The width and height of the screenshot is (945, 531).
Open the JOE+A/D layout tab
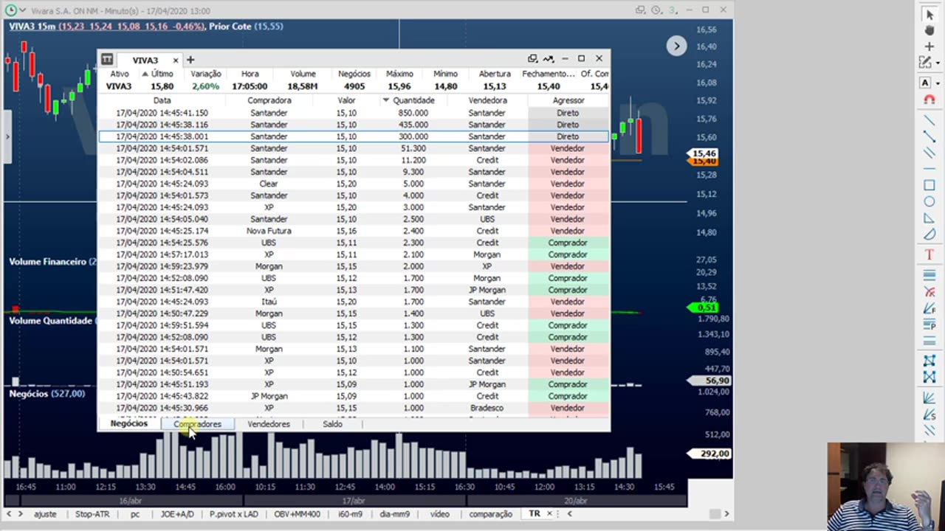(x=177, y=514)
